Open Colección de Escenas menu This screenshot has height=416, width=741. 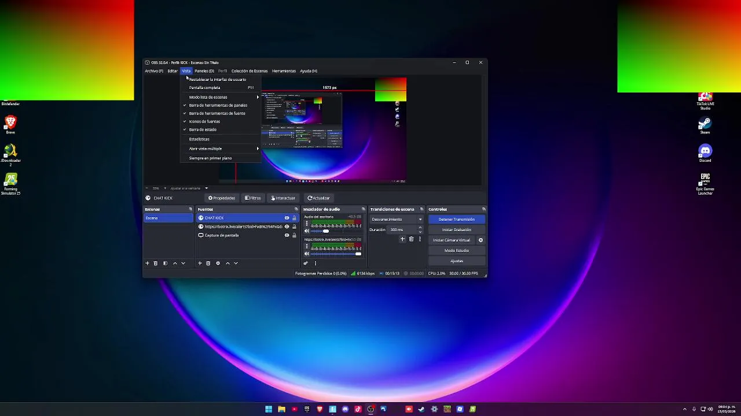[x=250, y=71]
